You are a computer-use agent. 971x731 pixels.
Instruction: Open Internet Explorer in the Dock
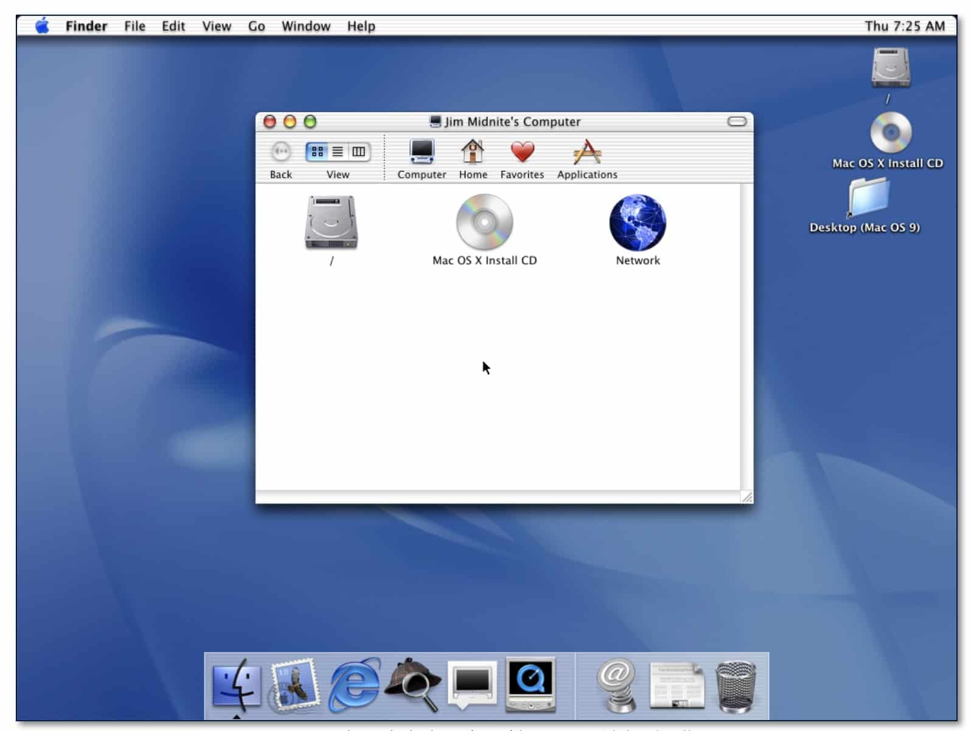click(x=355, y=685)
